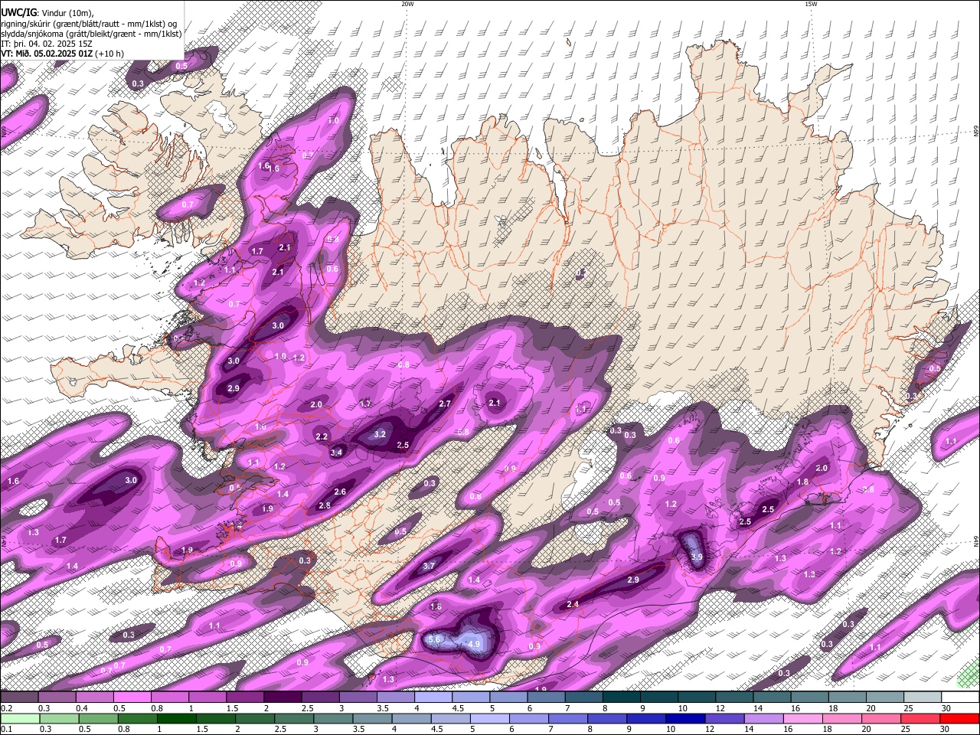Select the lower scale swatch between 3 and 3.5
The width and height of the screenshot is (980, 735).
[x=333, y=718]
